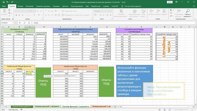The width and height of the screenshot is (197, 111).
Task: Click the Merge and Center button
Action: (75, 15)
